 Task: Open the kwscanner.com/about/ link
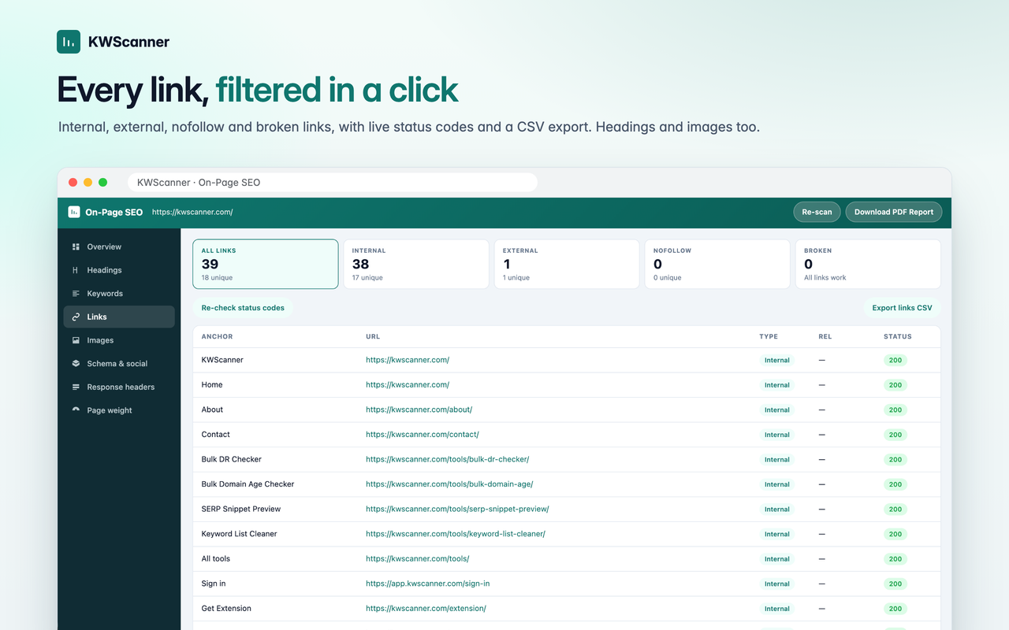[419, 409]
